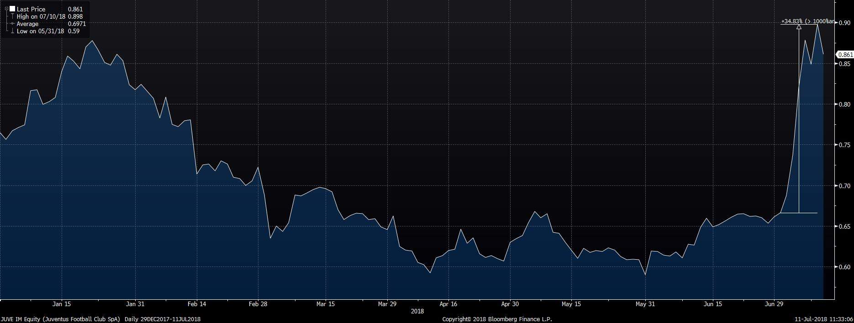The height and width of the screenshot is (323, 854).
Task: Click the '11-Jul-2018 11:33:06' timestamp
Action: click(x=823, y=319)
